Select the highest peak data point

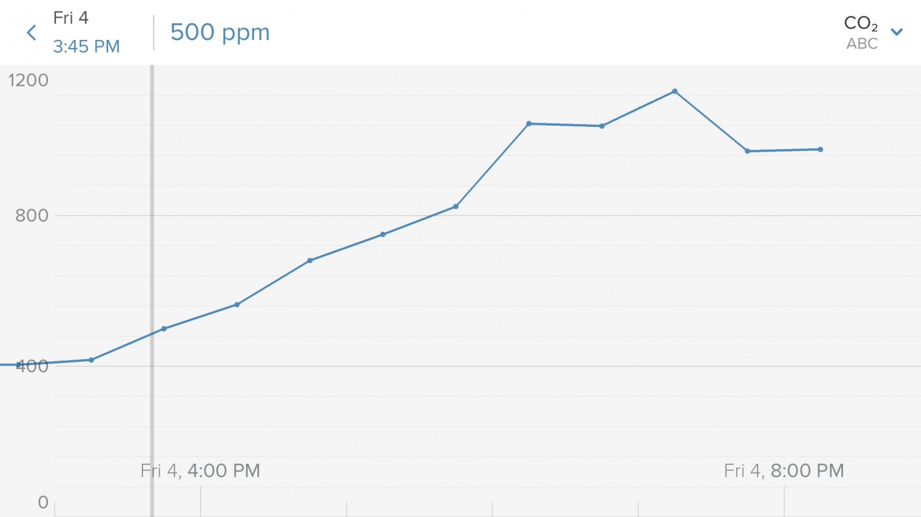(x=675, y=91)
